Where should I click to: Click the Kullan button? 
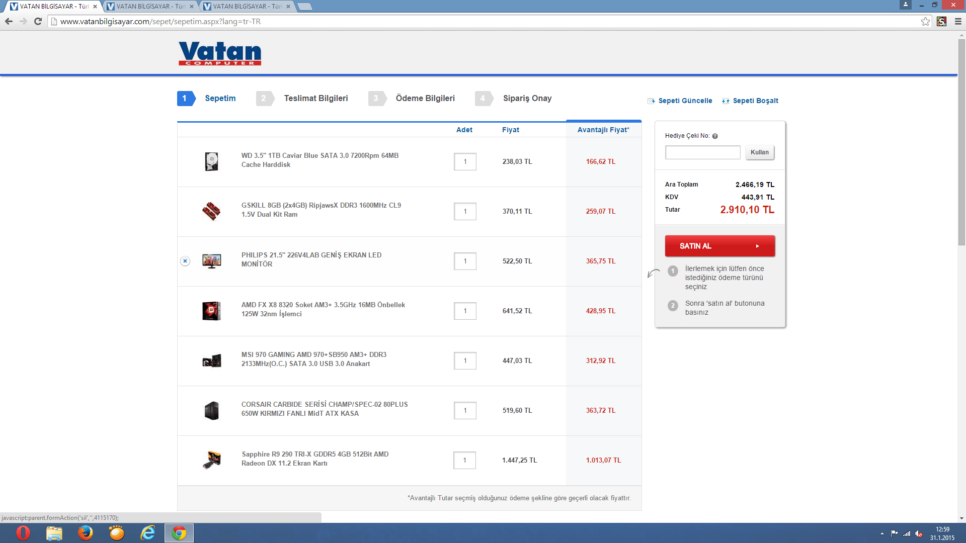(x=759, y=152)
